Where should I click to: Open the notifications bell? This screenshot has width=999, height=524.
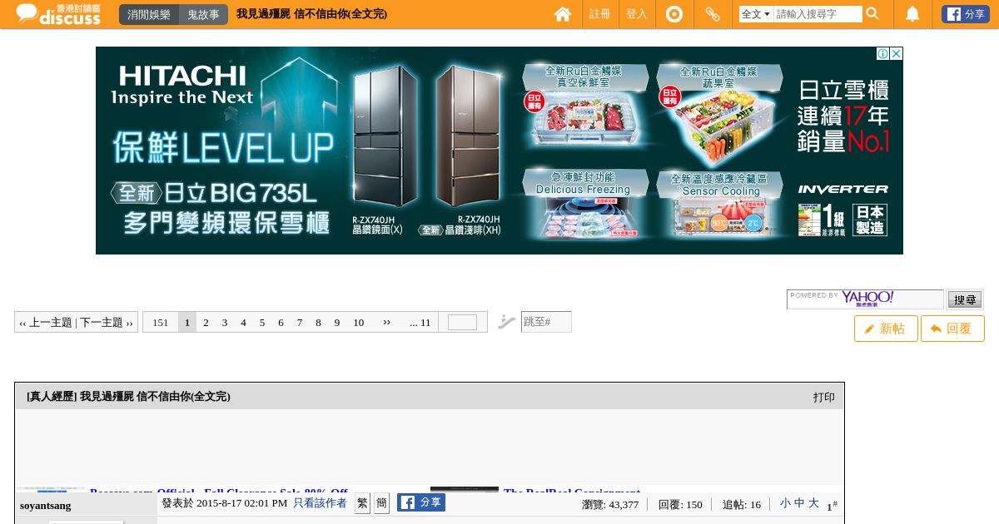(912, 14)
